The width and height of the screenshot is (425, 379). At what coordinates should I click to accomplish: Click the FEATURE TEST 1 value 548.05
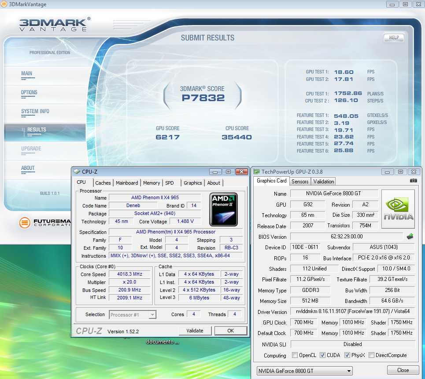point(346,116)
